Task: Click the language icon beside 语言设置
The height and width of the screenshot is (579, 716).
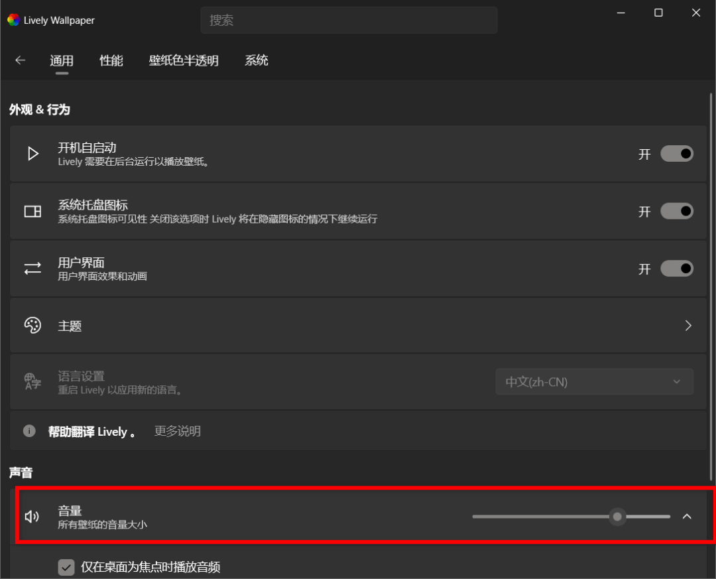Action: (x=33, y=381)
